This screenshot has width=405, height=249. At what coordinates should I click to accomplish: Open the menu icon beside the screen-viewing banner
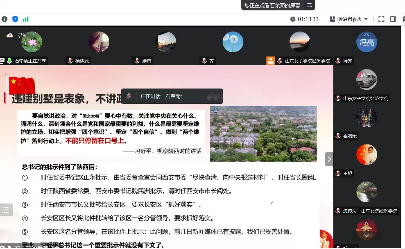[x=309, y=5]
